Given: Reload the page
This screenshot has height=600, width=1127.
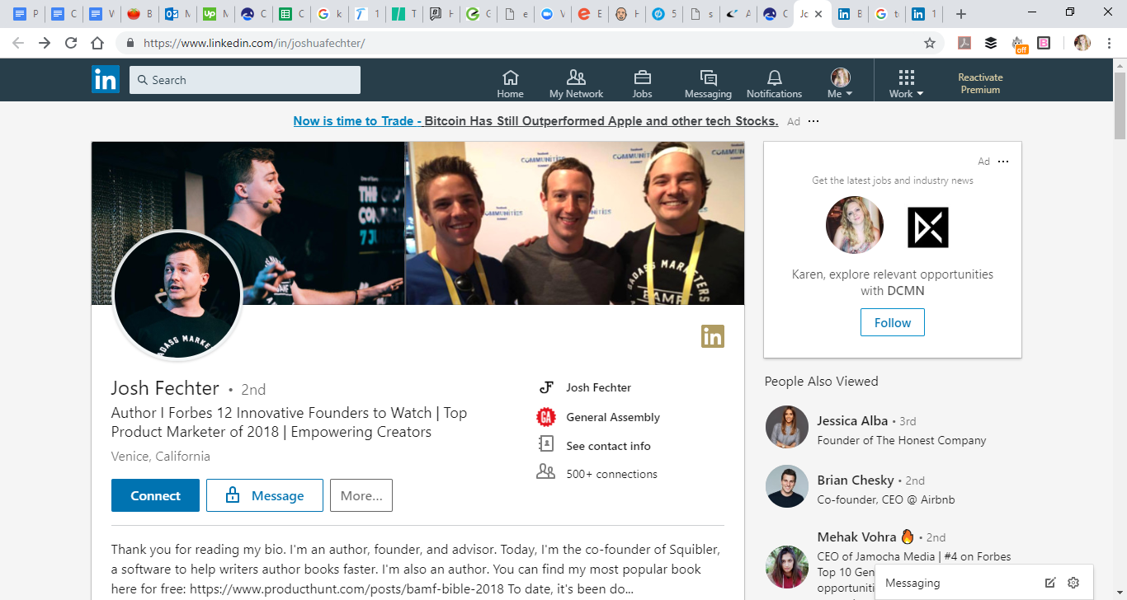Looking at the screenshot, I should 71,43.
